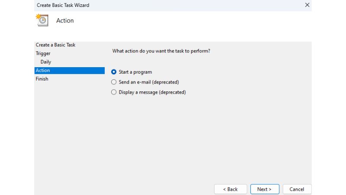
Task: Click the Create Basic Task Wizard title bar
Action: click(130, 5)
